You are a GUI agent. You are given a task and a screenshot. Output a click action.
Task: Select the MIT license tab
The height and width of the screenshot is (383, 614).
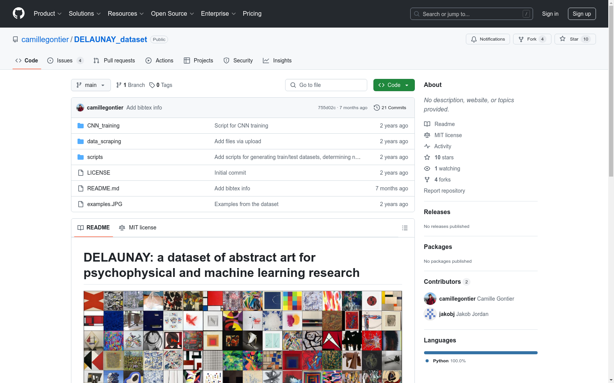pos(138,228)
